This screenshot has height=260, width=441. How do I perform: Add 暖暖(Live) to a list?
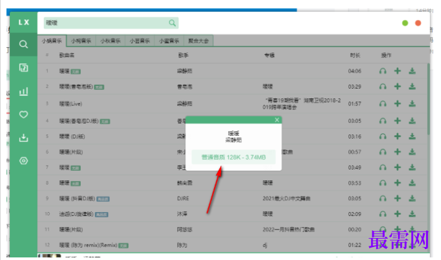(x=398, y=104)
